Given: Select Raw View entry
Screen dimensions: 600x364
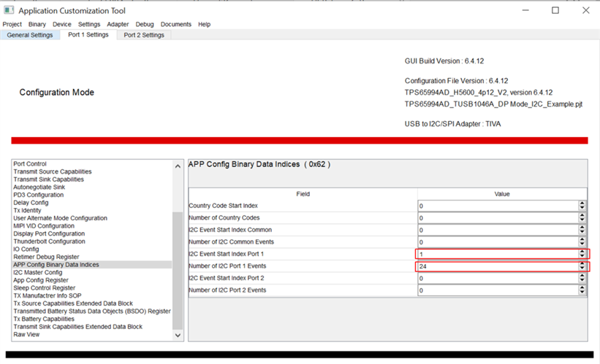Looking at the screenshot, I should click(26, 334).
